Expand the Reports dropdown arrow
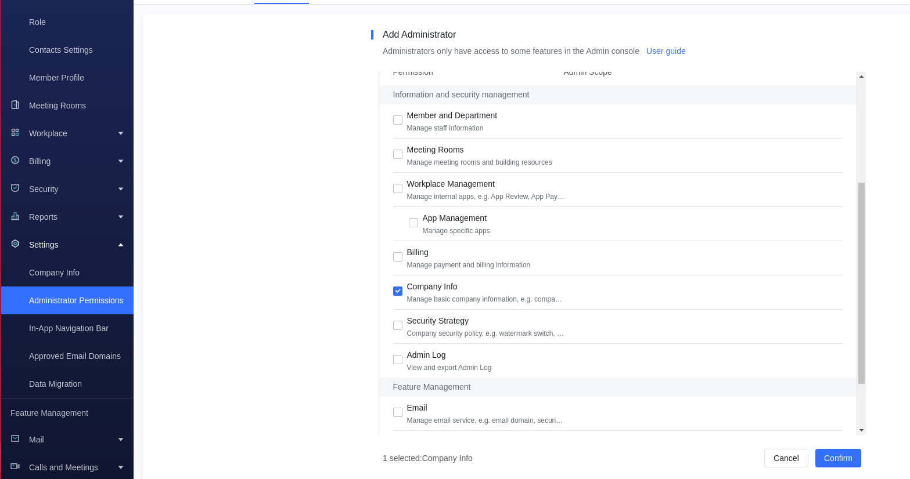 [x=121, y=217]
